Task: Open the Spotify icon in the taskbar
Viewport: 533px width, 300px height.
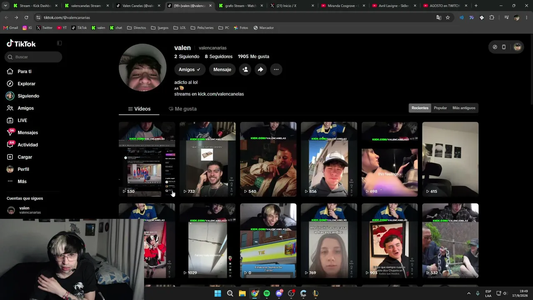Action: (267, 293)
